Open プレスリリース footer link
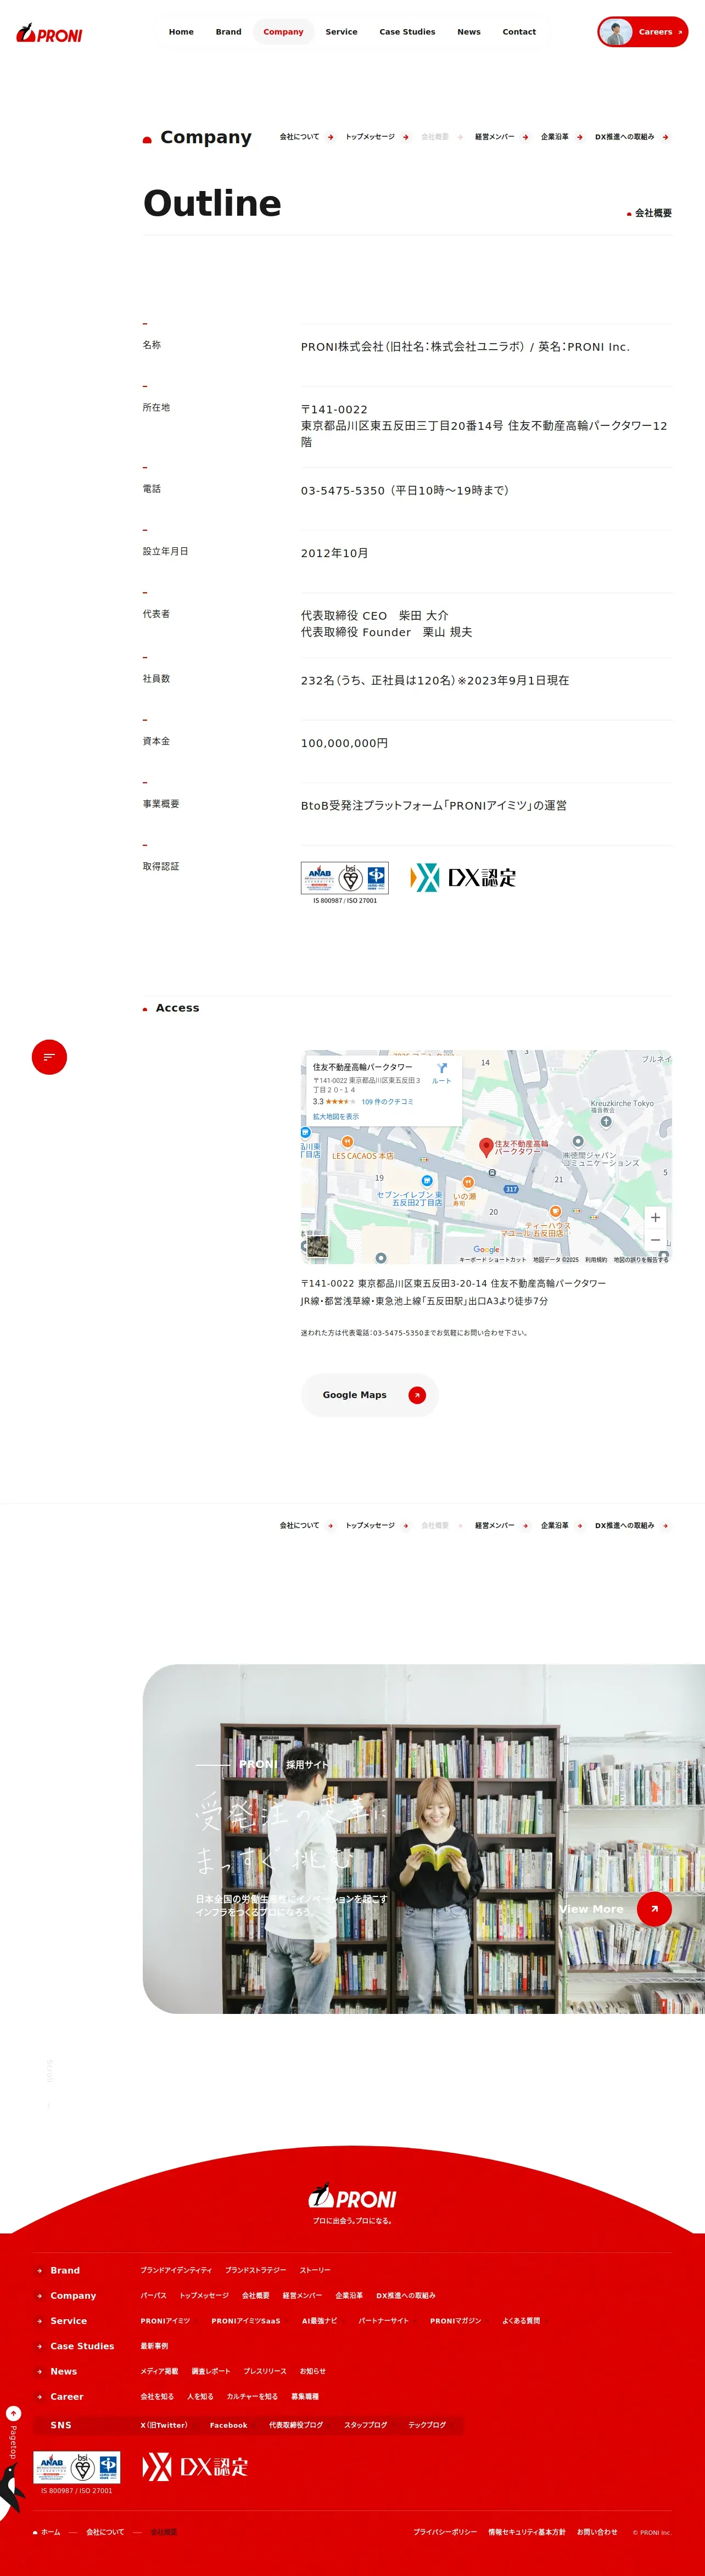The image size is (705, 2576). tap(265, 2371)
